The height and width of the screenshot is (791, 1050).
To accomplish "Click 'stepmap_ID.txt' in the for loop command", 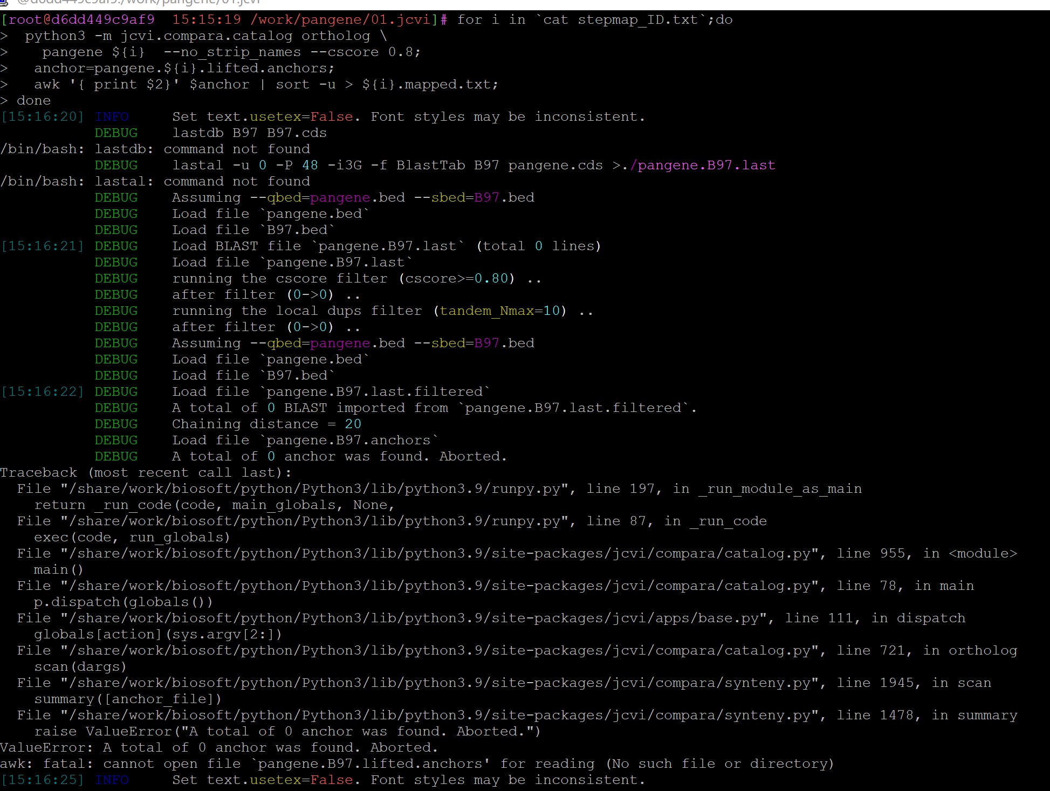I will [x=638, y=20].
